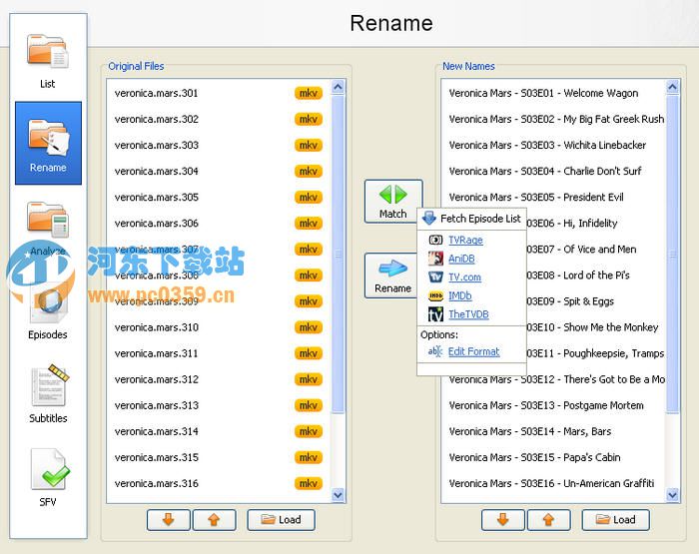
Task: Fetch episodes from TheTVDB
Action: [x=468, y=314]
